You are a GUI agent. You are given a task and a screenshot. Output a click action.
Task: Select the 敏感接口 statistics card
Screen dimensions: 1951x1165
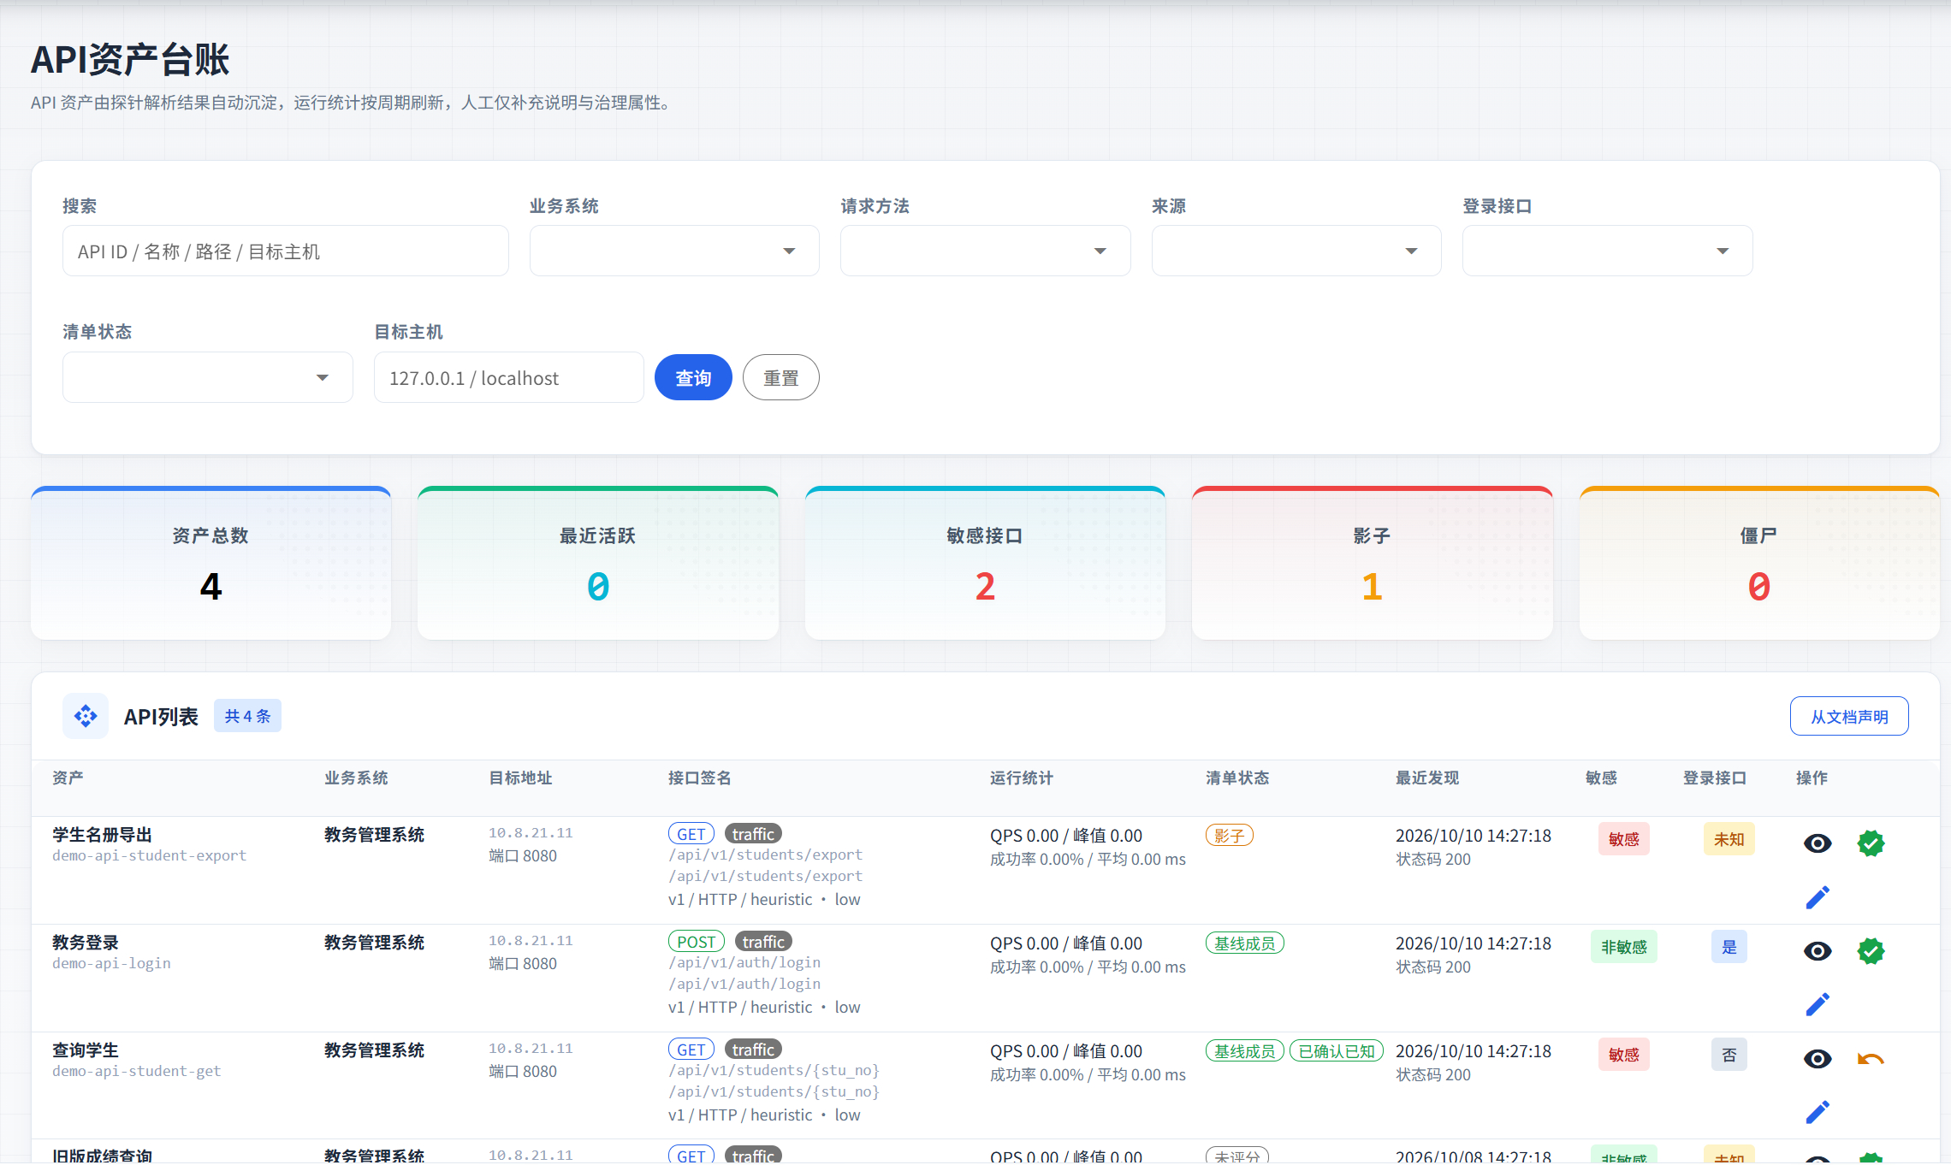[x=985, y=563]
